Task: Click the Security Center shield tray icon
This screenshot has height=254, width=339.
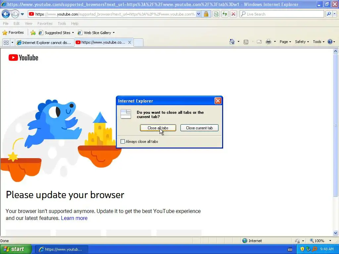Action: click(x=302, y=249)
